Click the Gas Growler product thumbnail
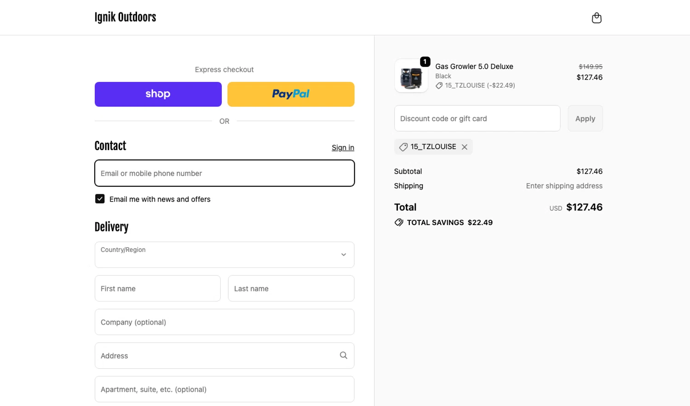 click(411, 77)
